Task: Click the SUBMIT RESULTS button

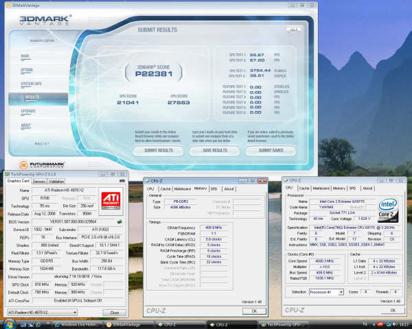Action: (x=159, y=151)
